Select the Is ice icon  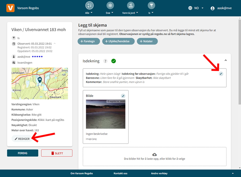(x=151, y=6)
